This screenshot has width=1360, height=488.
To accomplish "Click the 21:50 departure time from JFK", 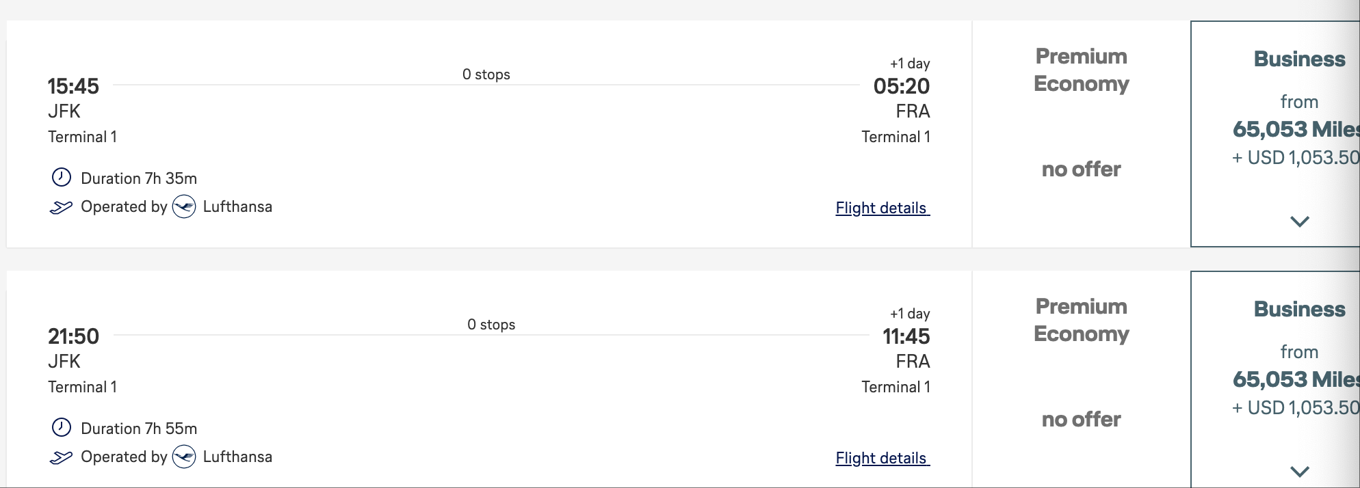I will (73, 336).
